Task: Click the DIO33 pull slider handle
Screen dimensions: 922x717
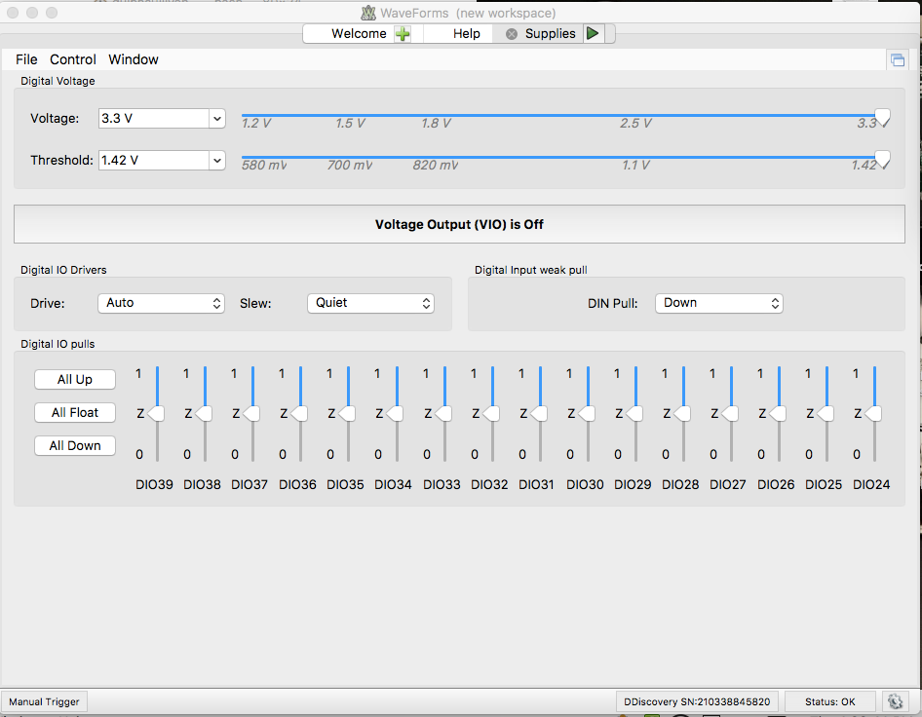Action: [443, 414]
